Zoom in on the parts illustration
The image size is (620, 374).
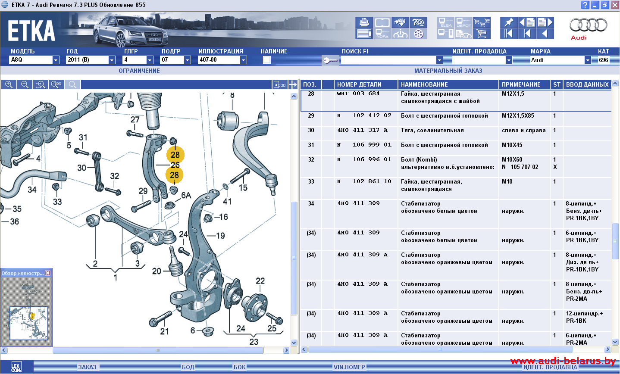pos(9,84)
